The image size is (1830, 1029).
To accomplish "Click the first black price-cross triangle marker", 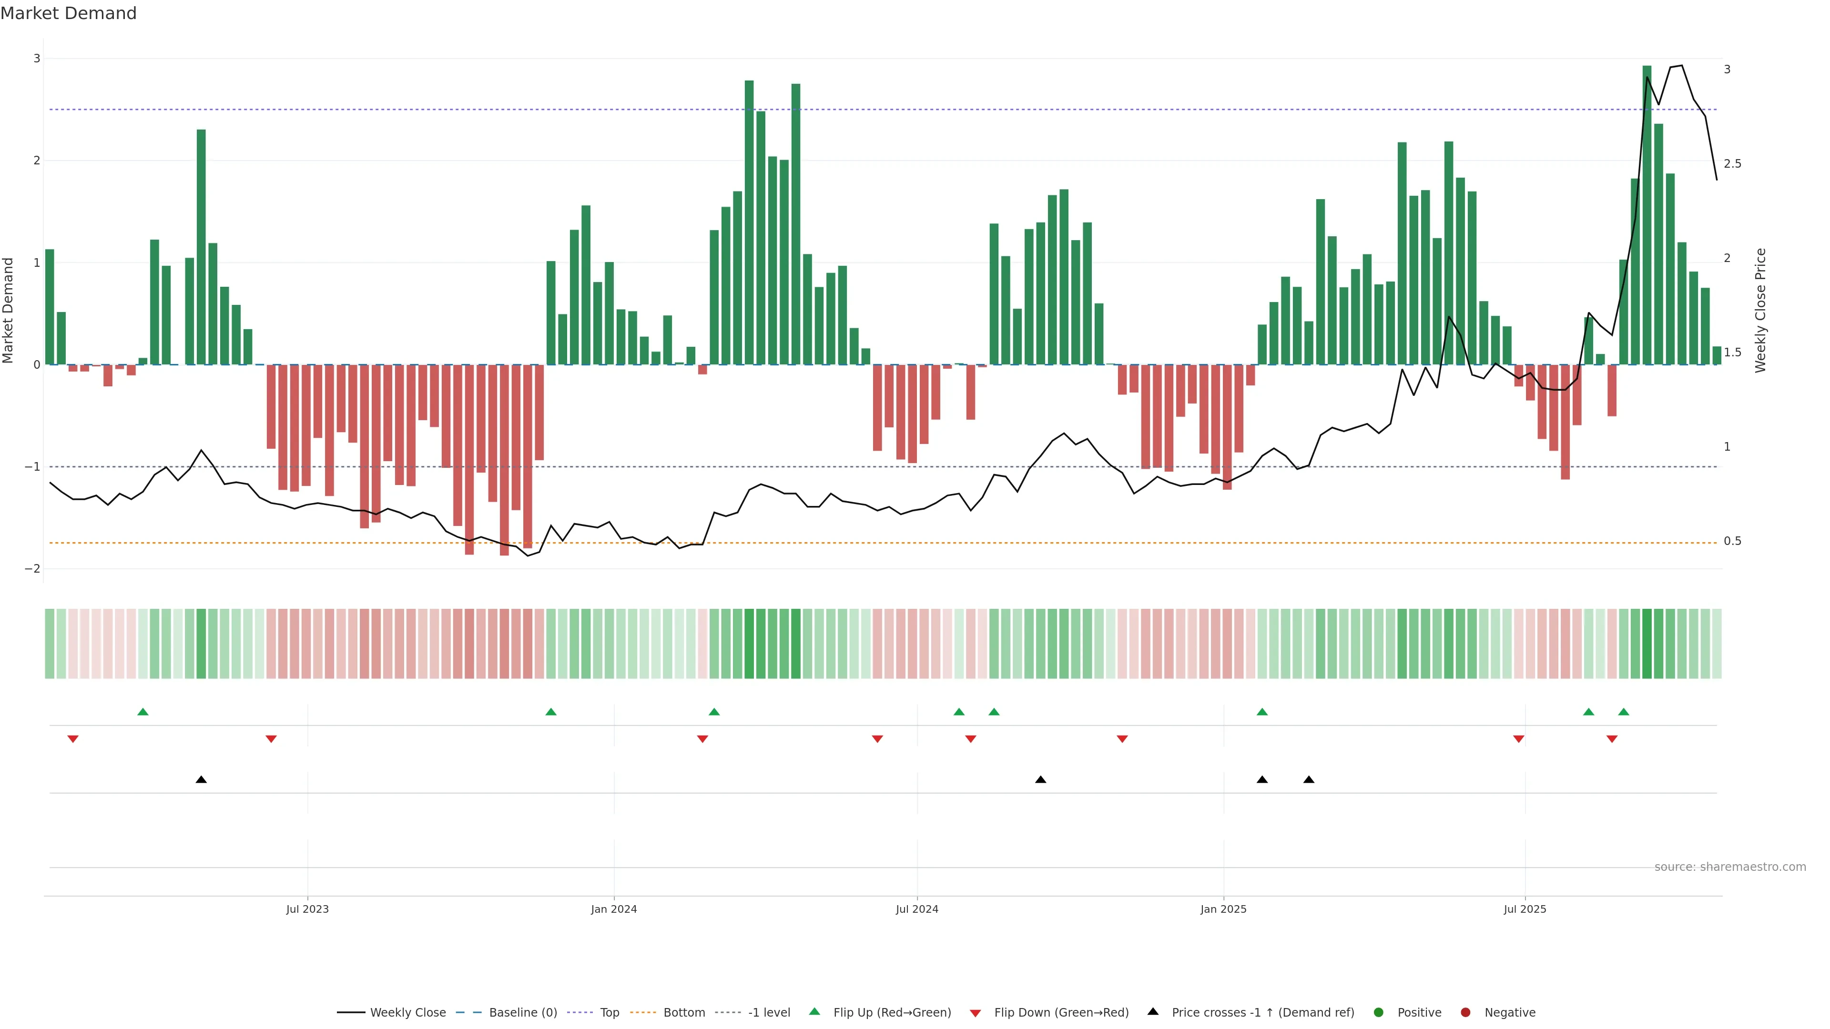I will pos(201,780).
